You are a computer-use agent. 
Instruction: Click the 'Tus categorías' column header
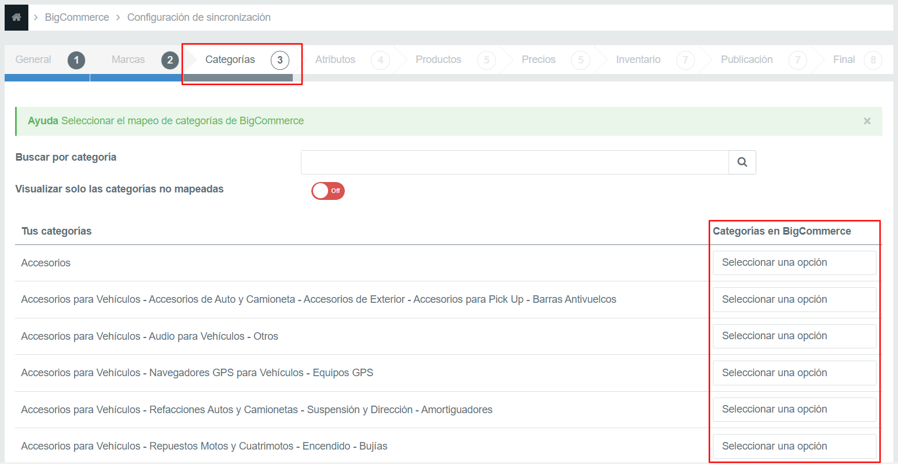coord(57,231)
